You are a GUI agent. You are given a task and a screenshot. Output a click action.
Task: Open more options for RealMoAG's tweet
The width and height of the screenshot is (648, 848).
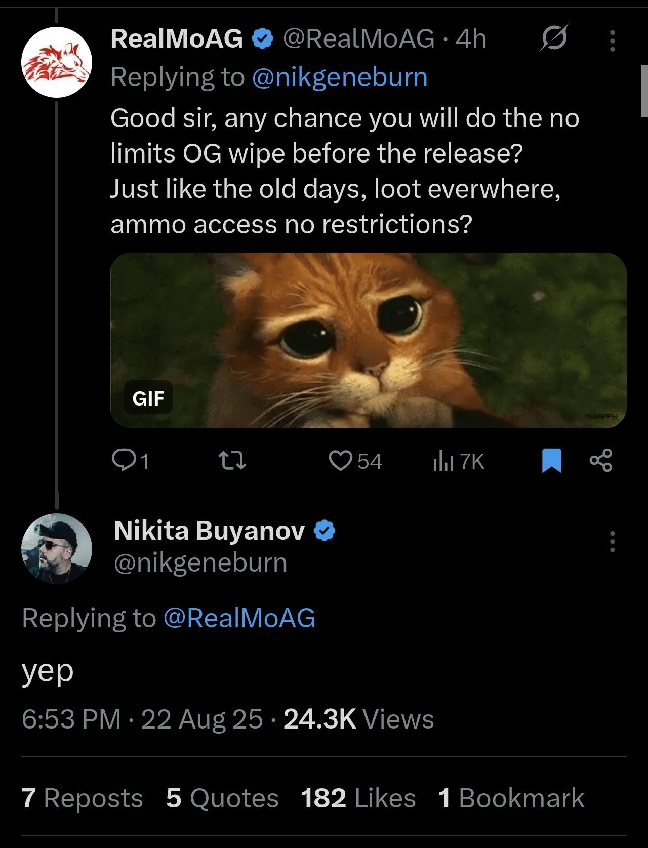tap(613, 41)
